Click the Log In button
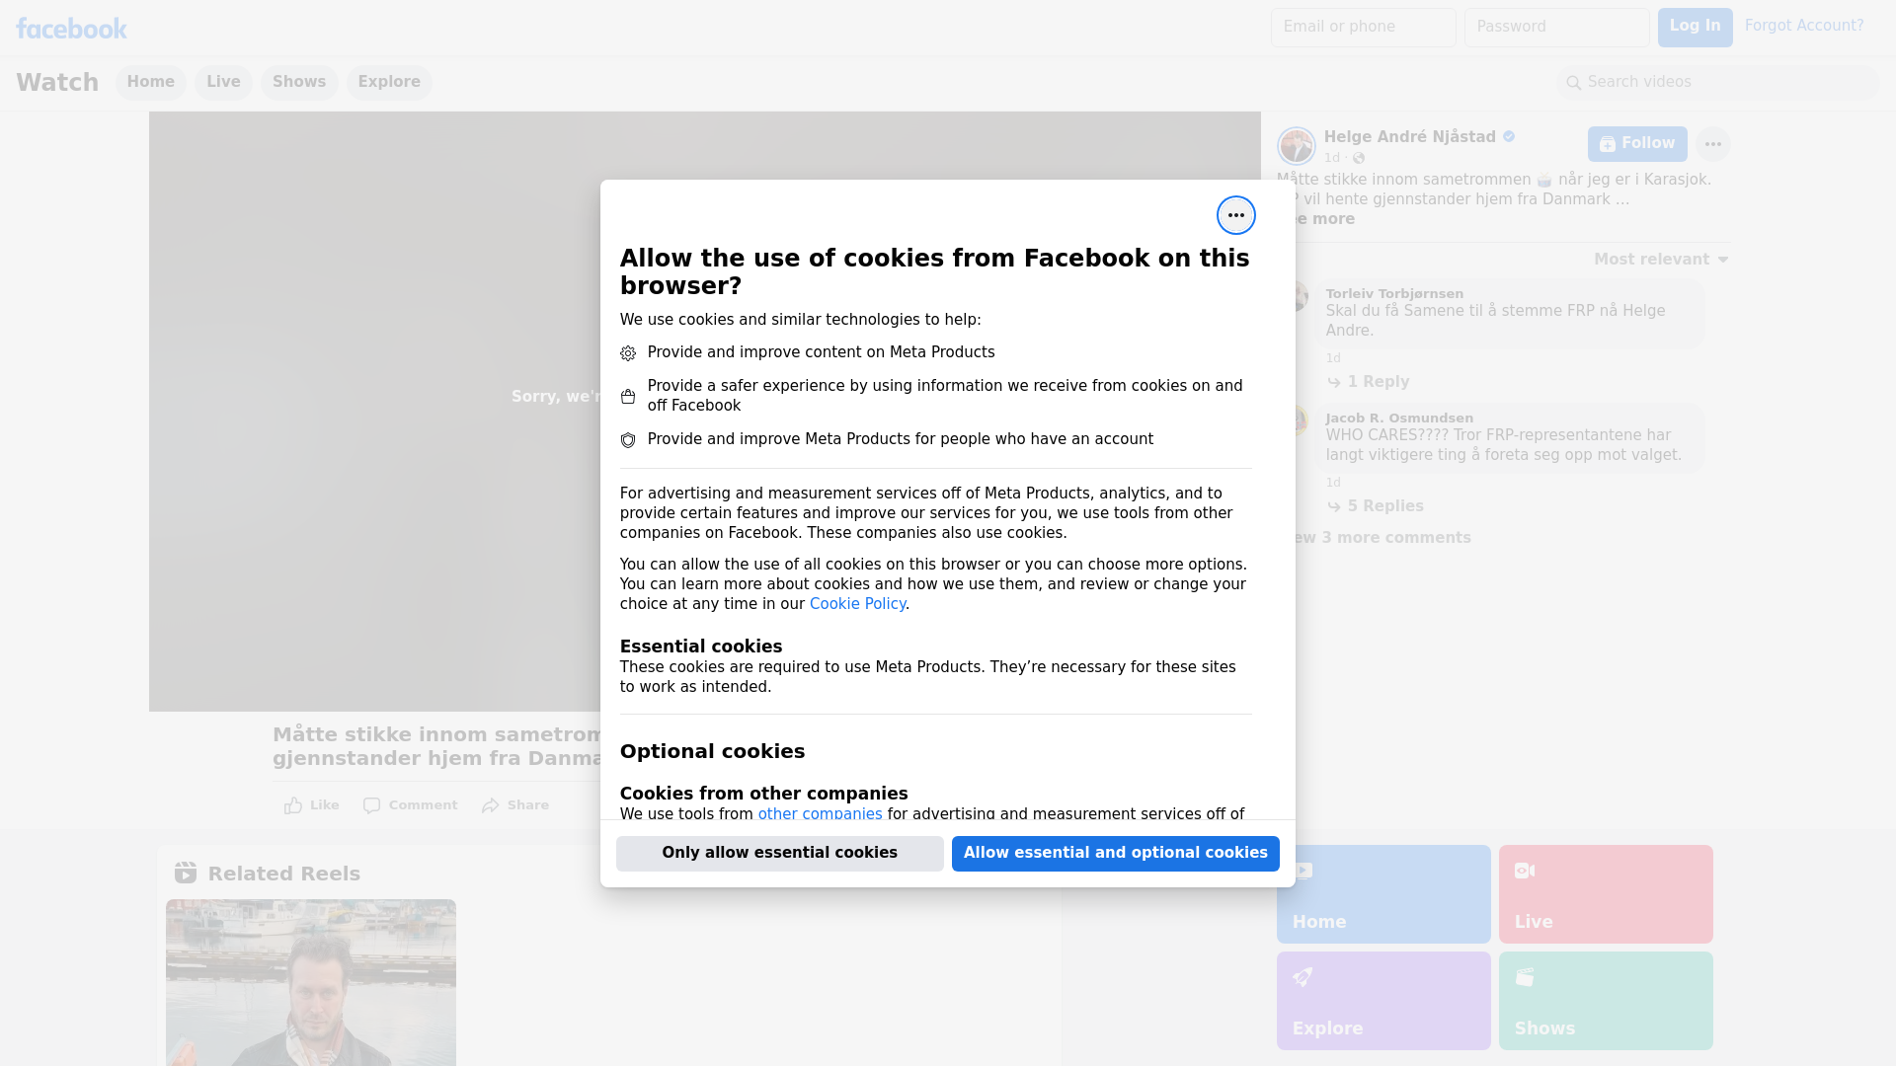Screen dimensions: 1896x1066 pyautogui.click(x=1695, y=27)
